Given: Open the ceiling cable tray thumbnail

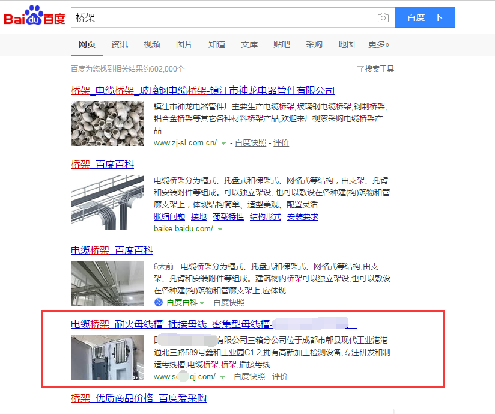Looking at the screenshot, I should (x=107, y=283).
